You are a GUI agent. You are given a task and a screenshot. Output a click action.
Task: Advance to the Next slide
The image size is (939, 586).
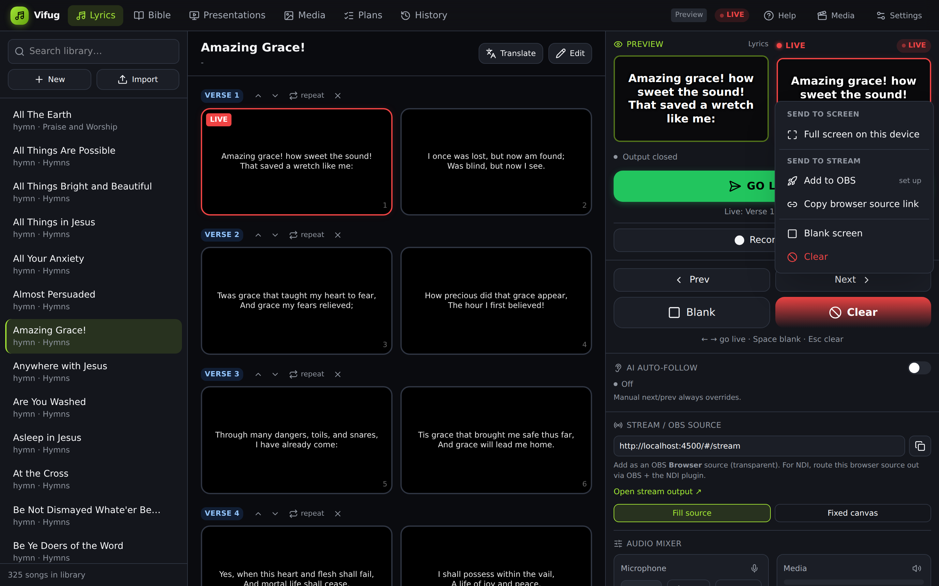[853, 281]
